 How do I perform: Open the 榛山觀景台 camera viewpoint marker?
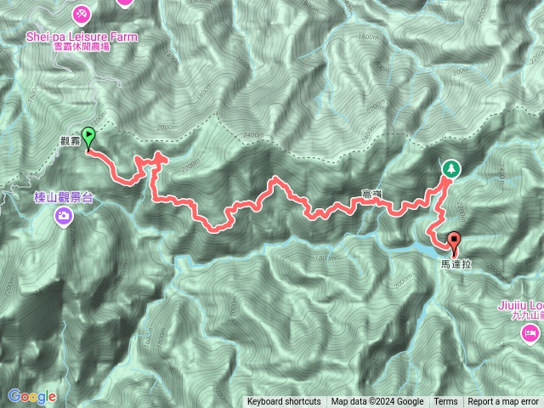click(64, 217)
